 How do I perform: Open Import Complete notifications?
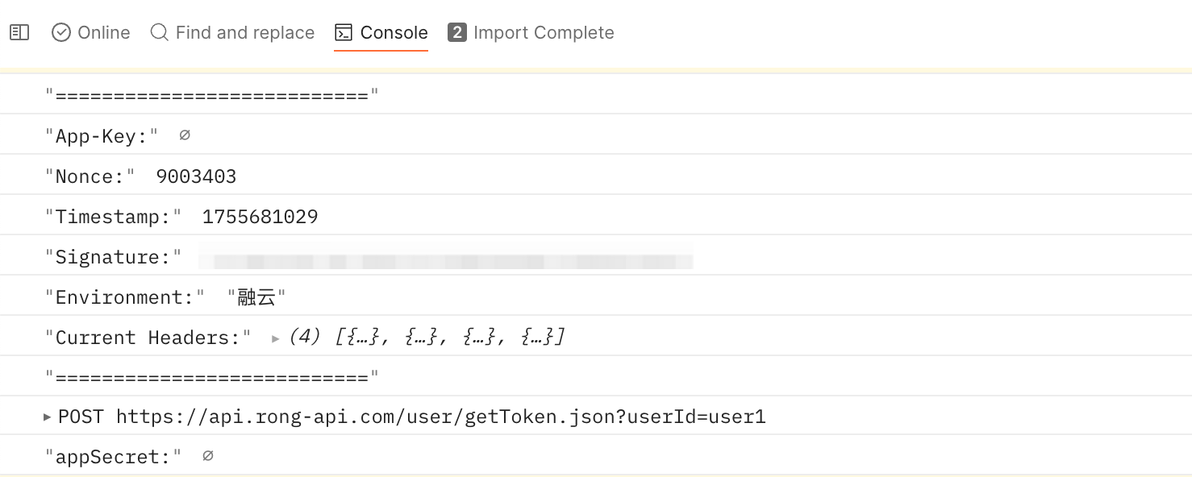[x=531, y=32]
